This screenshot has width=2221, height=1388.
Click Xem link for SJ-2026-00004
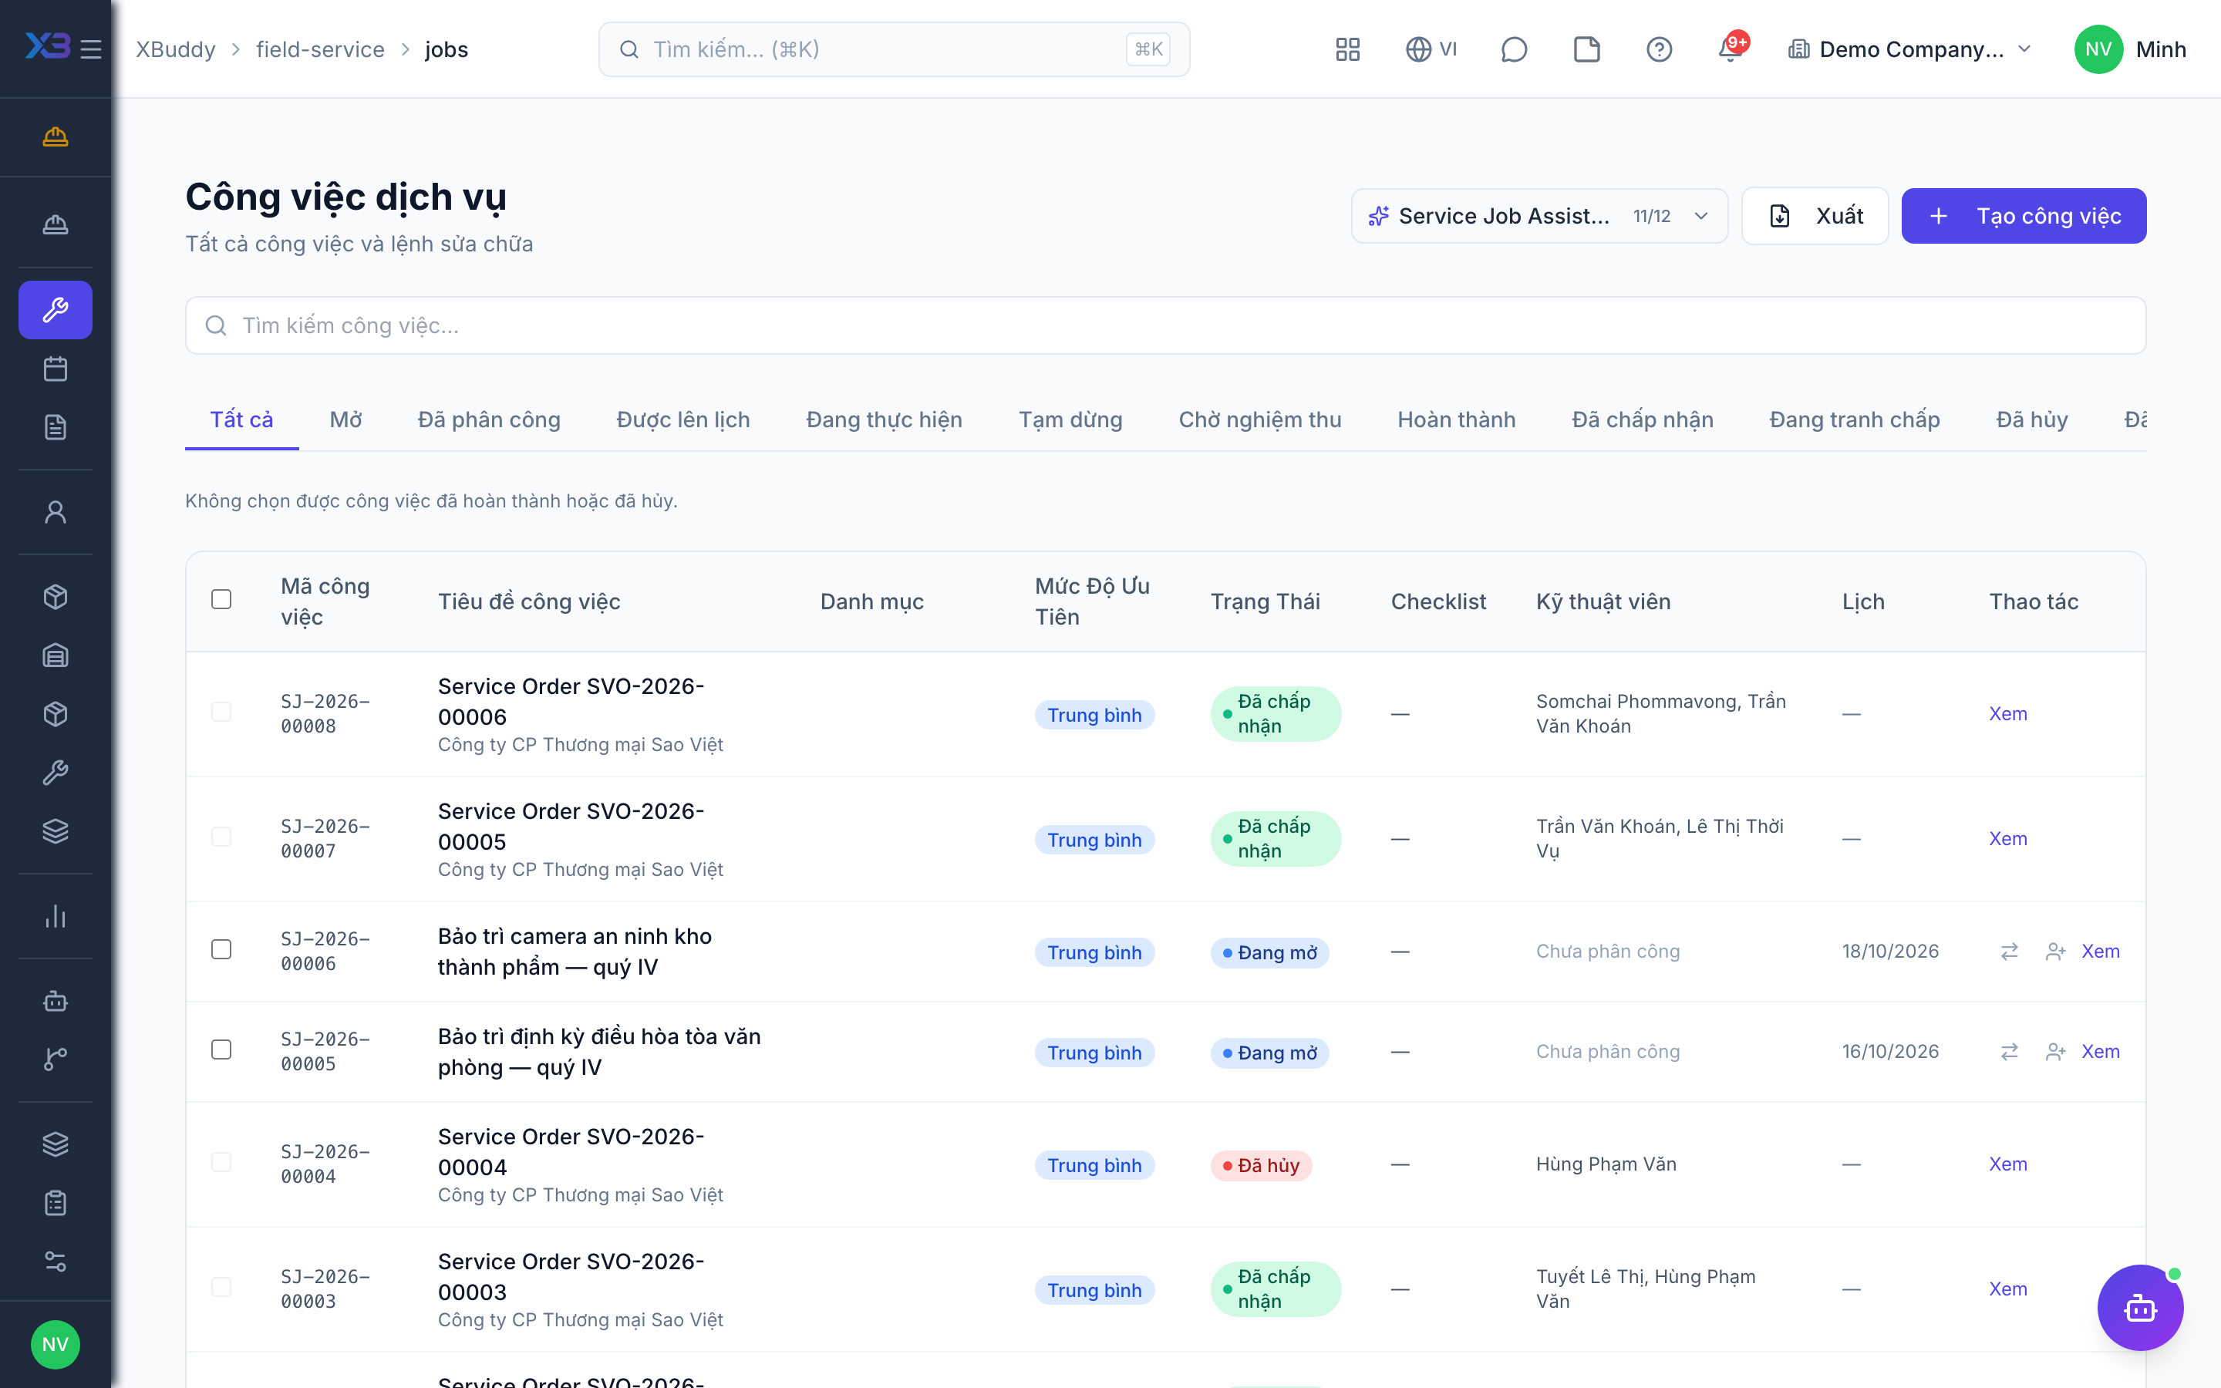point(2007,1164)
